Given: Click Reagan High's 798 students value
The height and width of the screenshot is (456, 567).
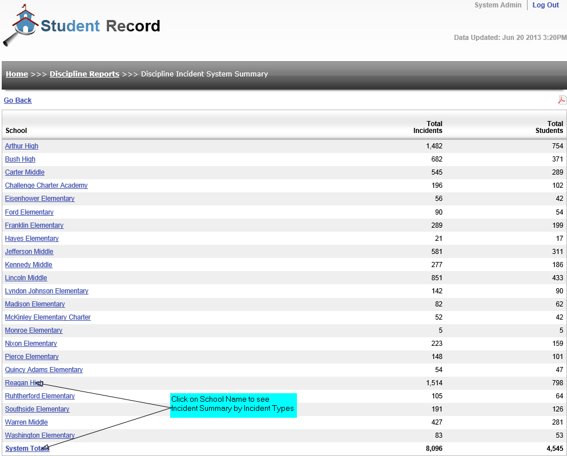Looking at the screenshot, I should [x=558, y=382].
